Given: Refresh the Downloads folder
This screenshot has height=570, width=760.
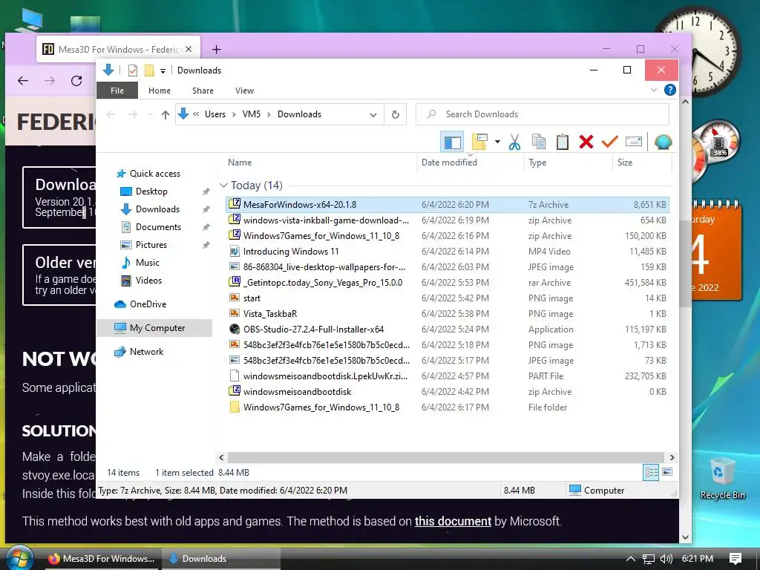Looking at the screenshot, I should pyautogui.click(x=396, y=114).
